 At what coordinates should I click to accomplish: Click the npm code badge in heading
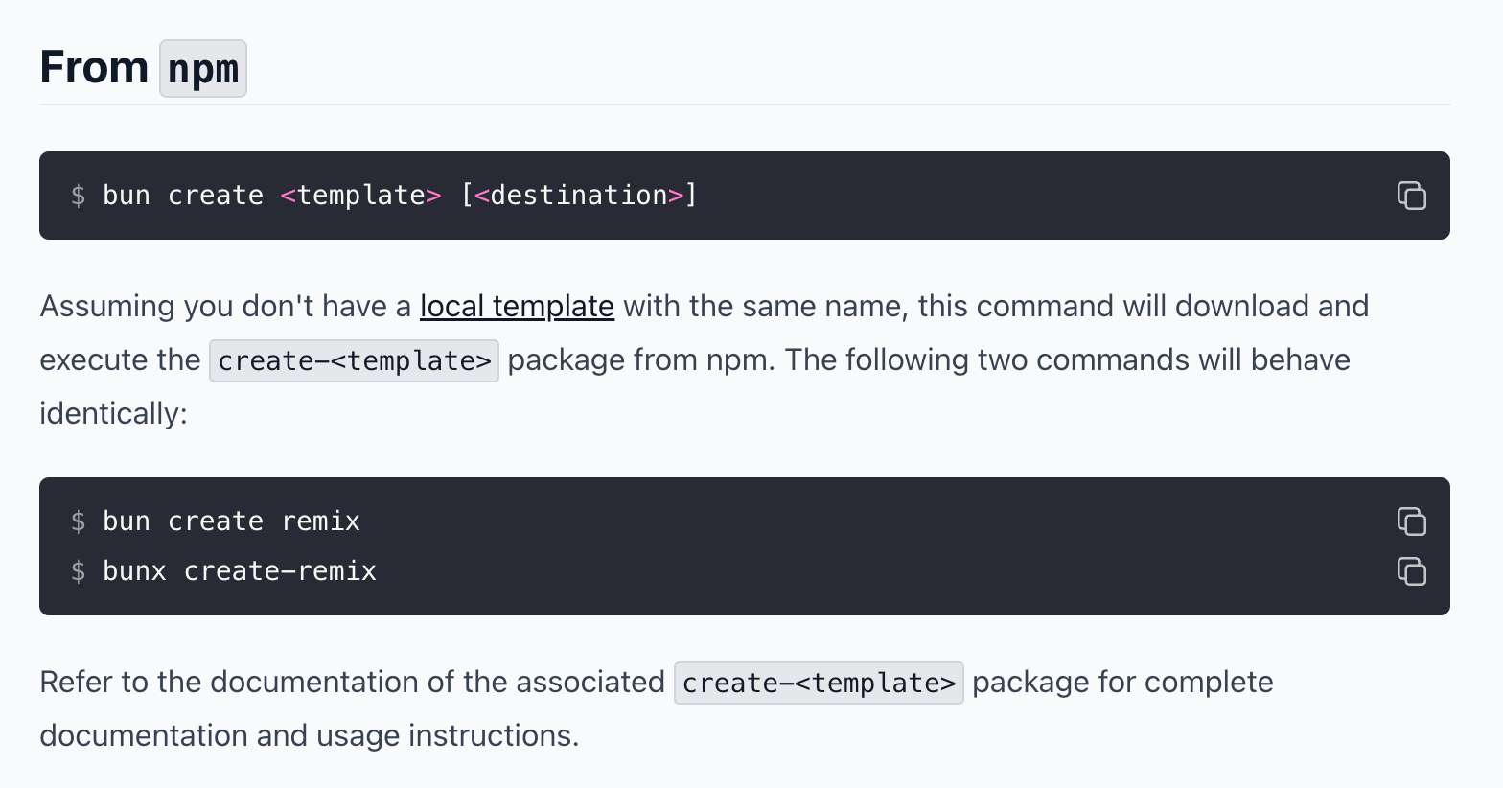203,69
